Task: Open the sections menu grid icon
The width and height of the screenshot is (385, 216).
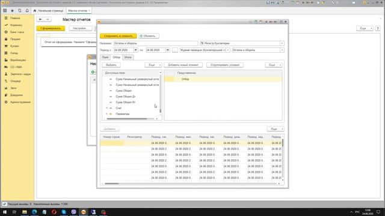Action: 5,11
